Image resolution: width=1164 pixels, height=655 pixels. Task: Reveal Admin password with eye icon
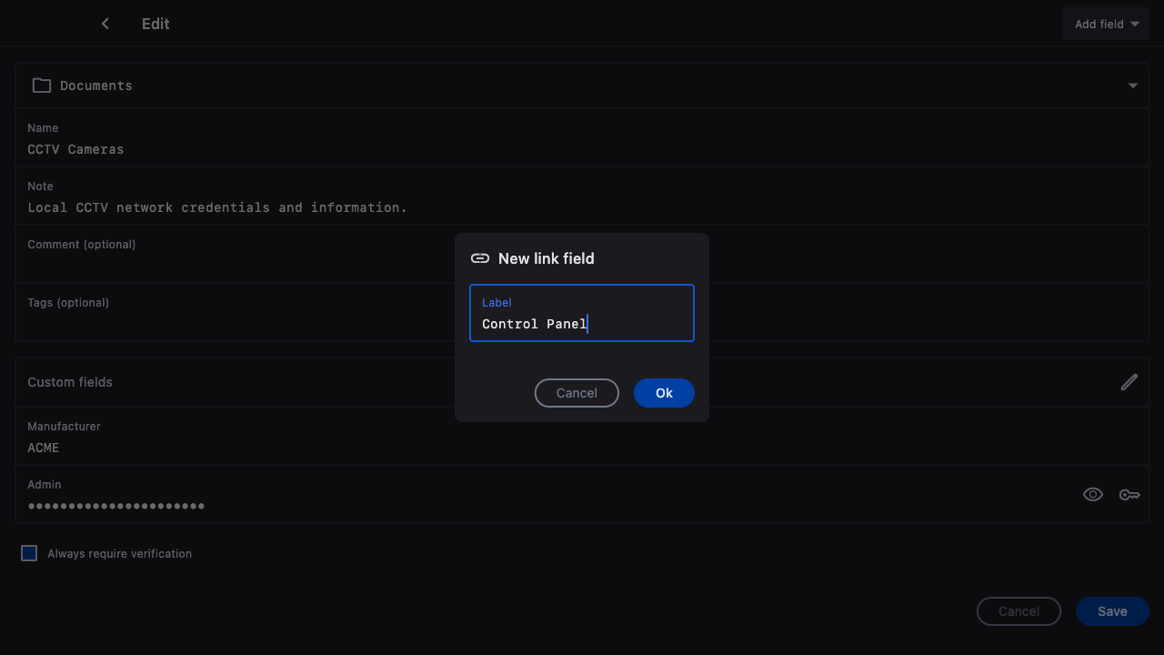[1093, 495]
